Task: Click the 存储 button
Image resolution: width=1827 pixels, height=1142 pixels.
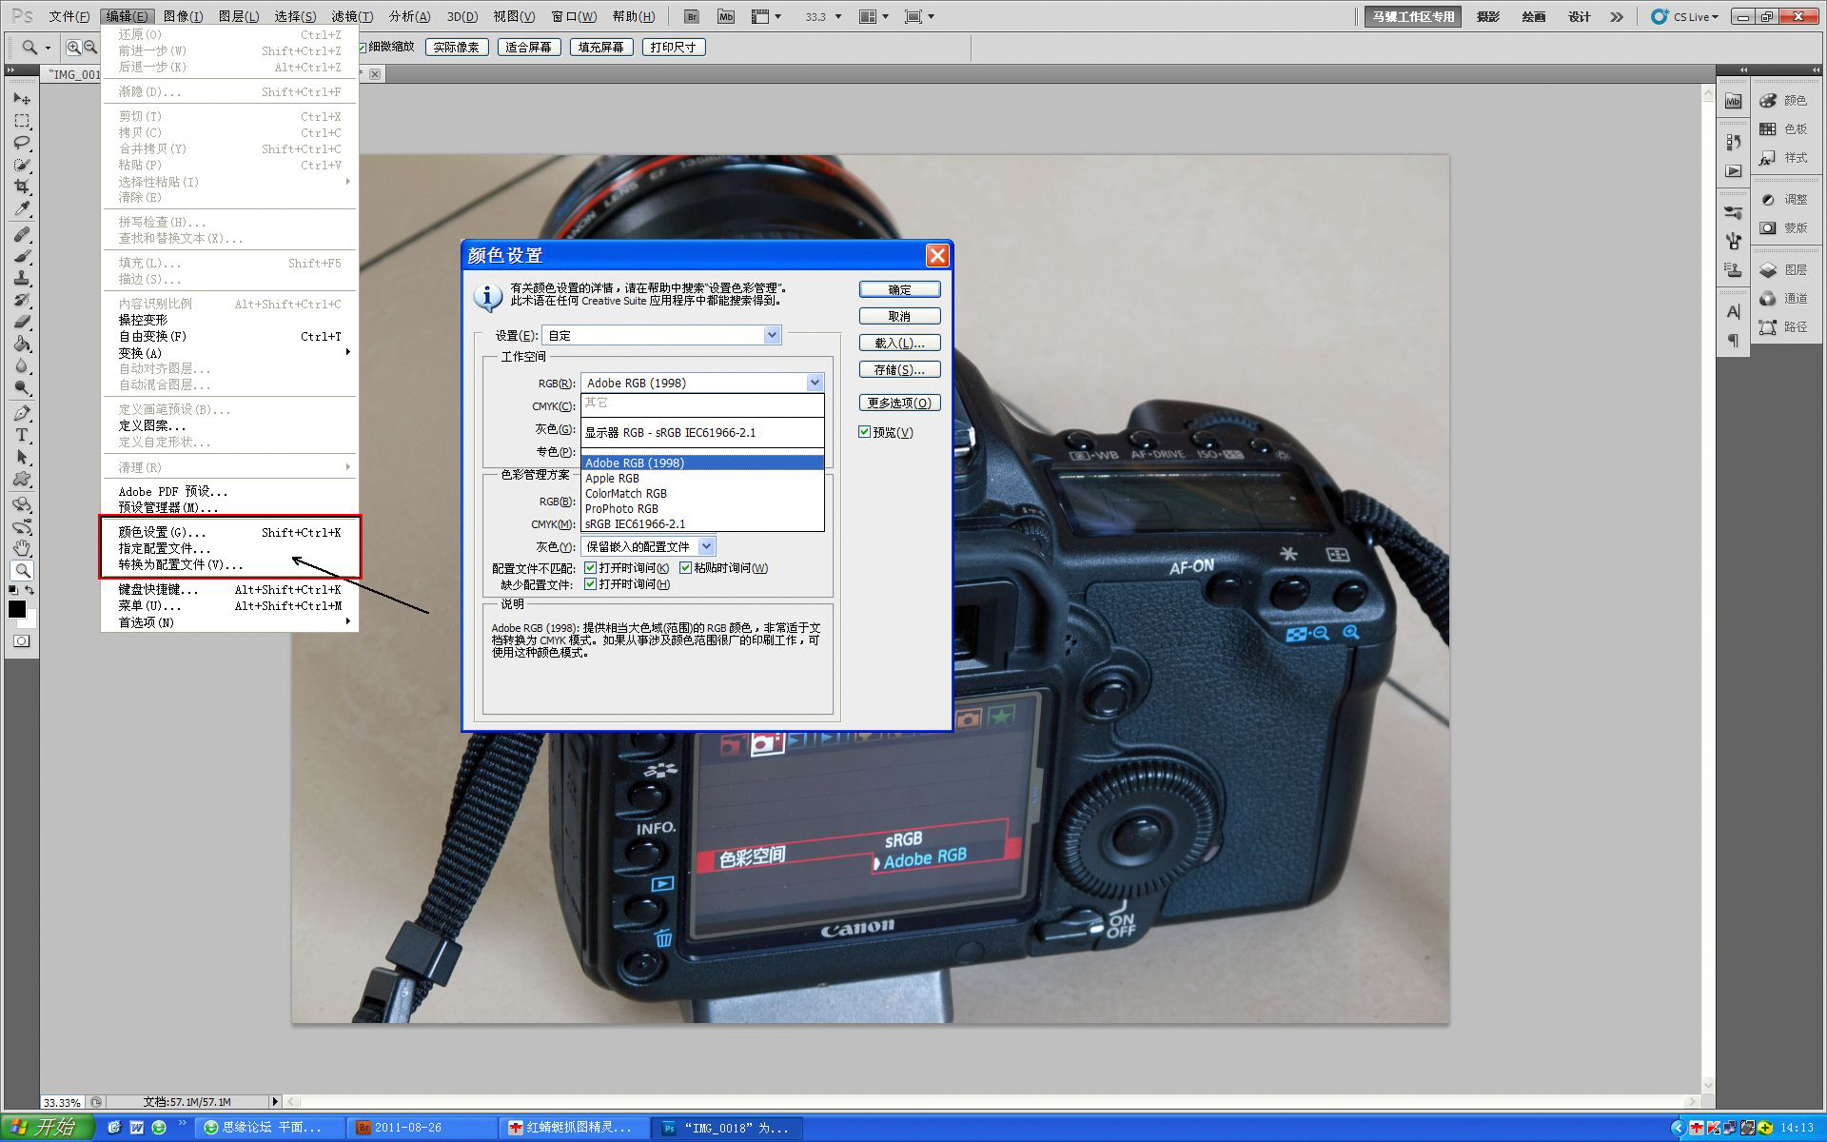Action: (899, 369)
